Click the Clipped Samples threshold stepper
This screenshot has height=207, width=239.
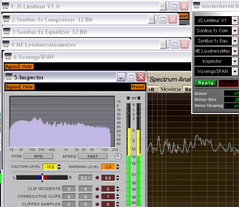[117, 204]
